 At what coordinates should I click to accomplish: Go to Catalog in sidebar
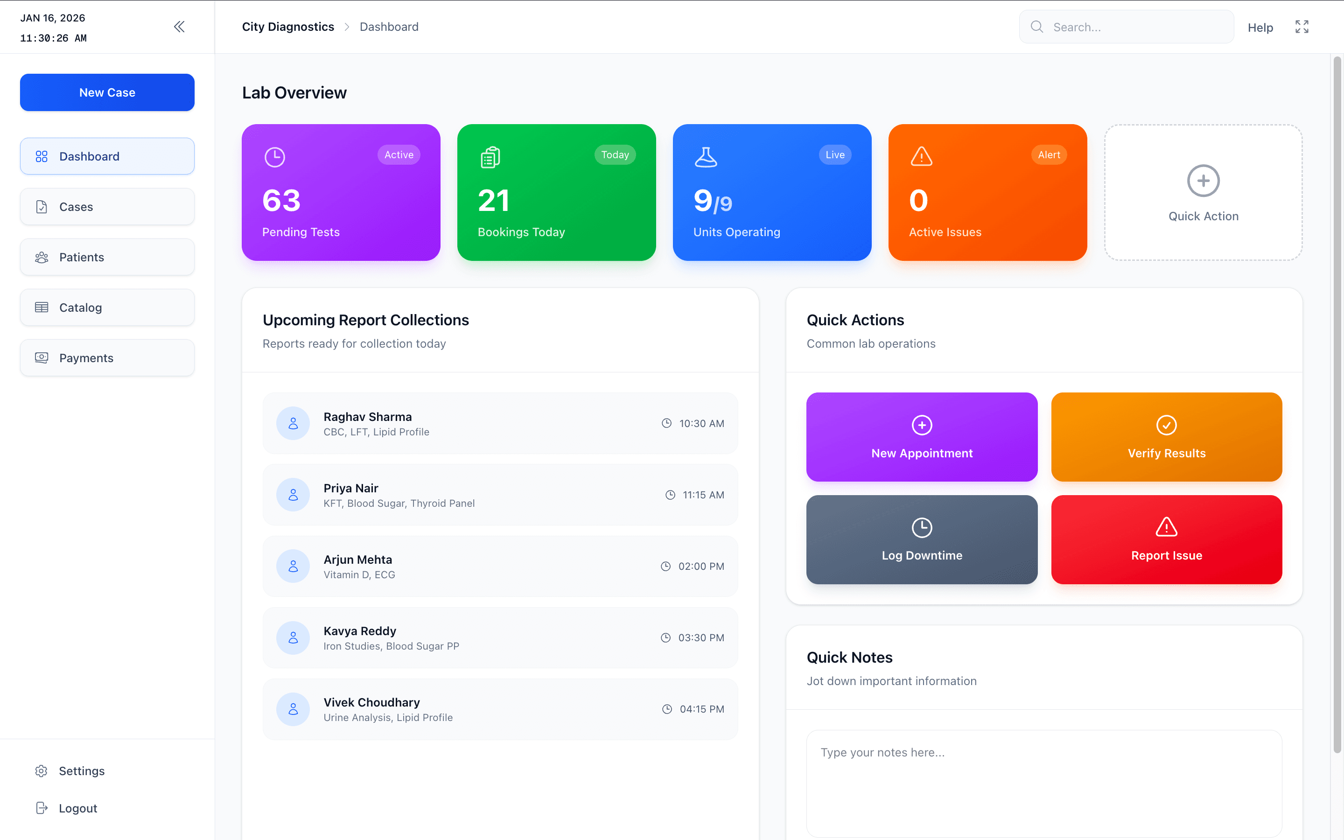(107, 307)
